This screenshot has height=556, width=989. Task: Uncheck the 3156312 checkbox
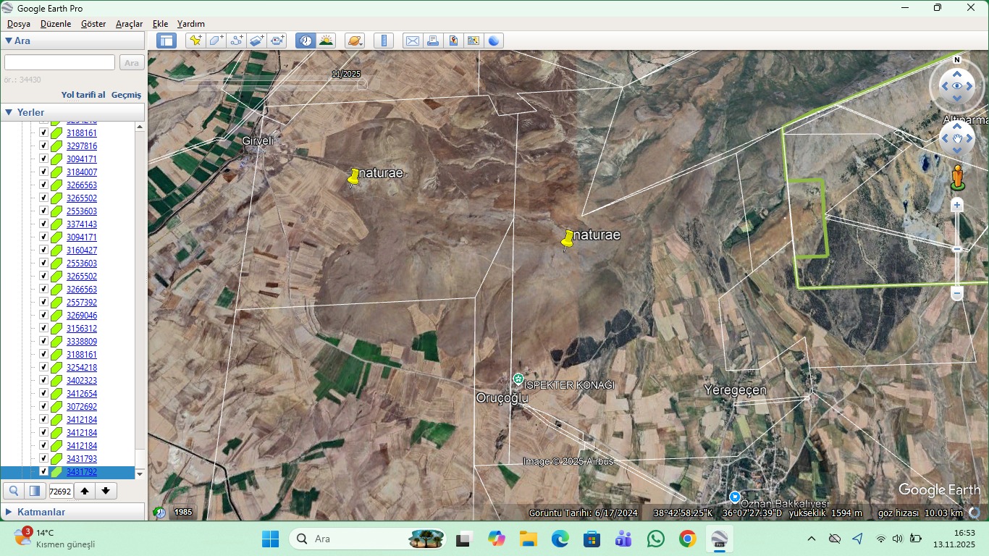tap(43, 329)
